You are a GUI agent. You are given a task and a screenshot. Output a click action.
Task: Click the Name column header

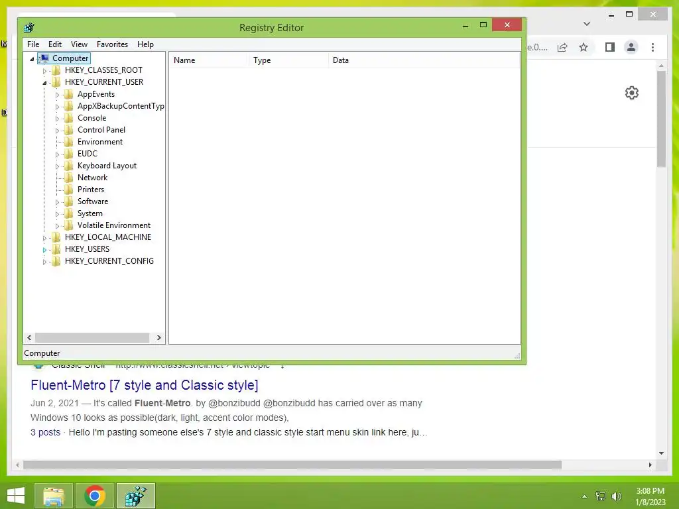(x=208, y=60)
